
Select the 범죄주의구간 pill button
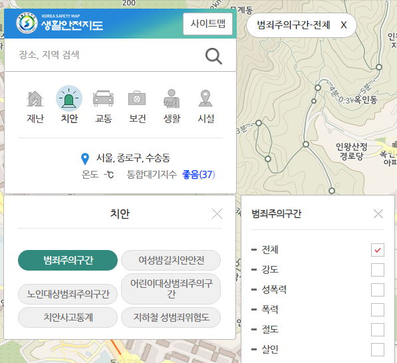click(68, 260)
